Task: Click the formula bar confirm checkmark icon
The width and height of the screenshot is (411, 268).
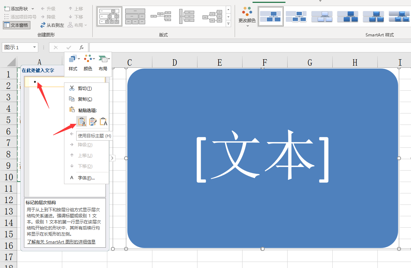Action: coord(69,47)
